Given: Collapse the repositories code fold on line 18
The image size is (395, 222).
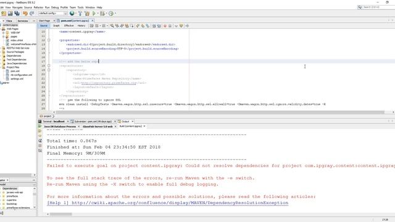Looking at the screenshot, I should click(49, 66).
